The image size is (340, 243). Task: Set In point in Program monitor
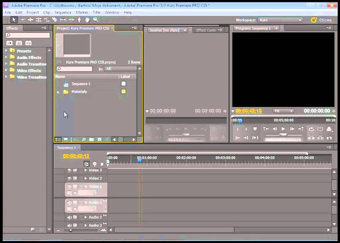[x=238, y=129]
